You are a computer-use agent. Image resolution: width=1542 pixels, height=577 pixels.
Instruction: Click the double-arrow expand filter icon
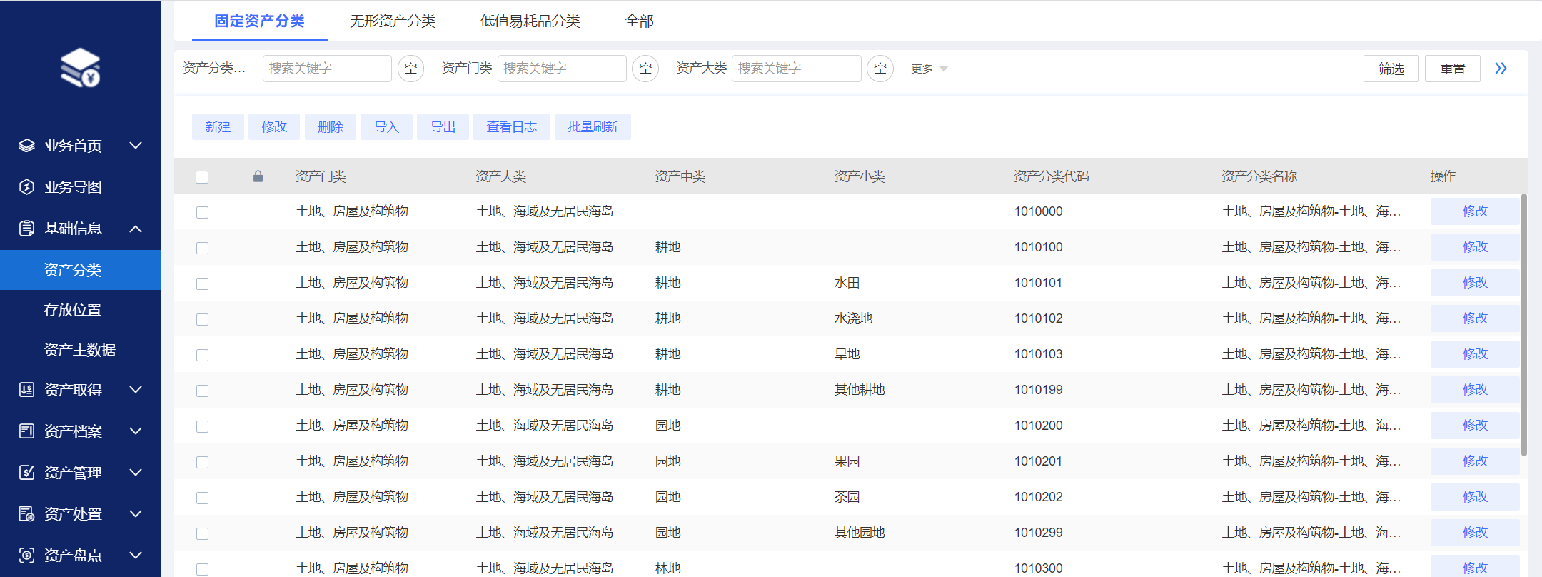tap(1501, 69)
